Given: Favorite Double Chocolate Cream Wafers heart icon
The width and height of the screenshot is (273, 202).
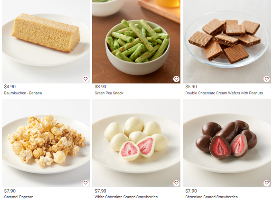Looking at the screenshot, I should coord(267,79).
